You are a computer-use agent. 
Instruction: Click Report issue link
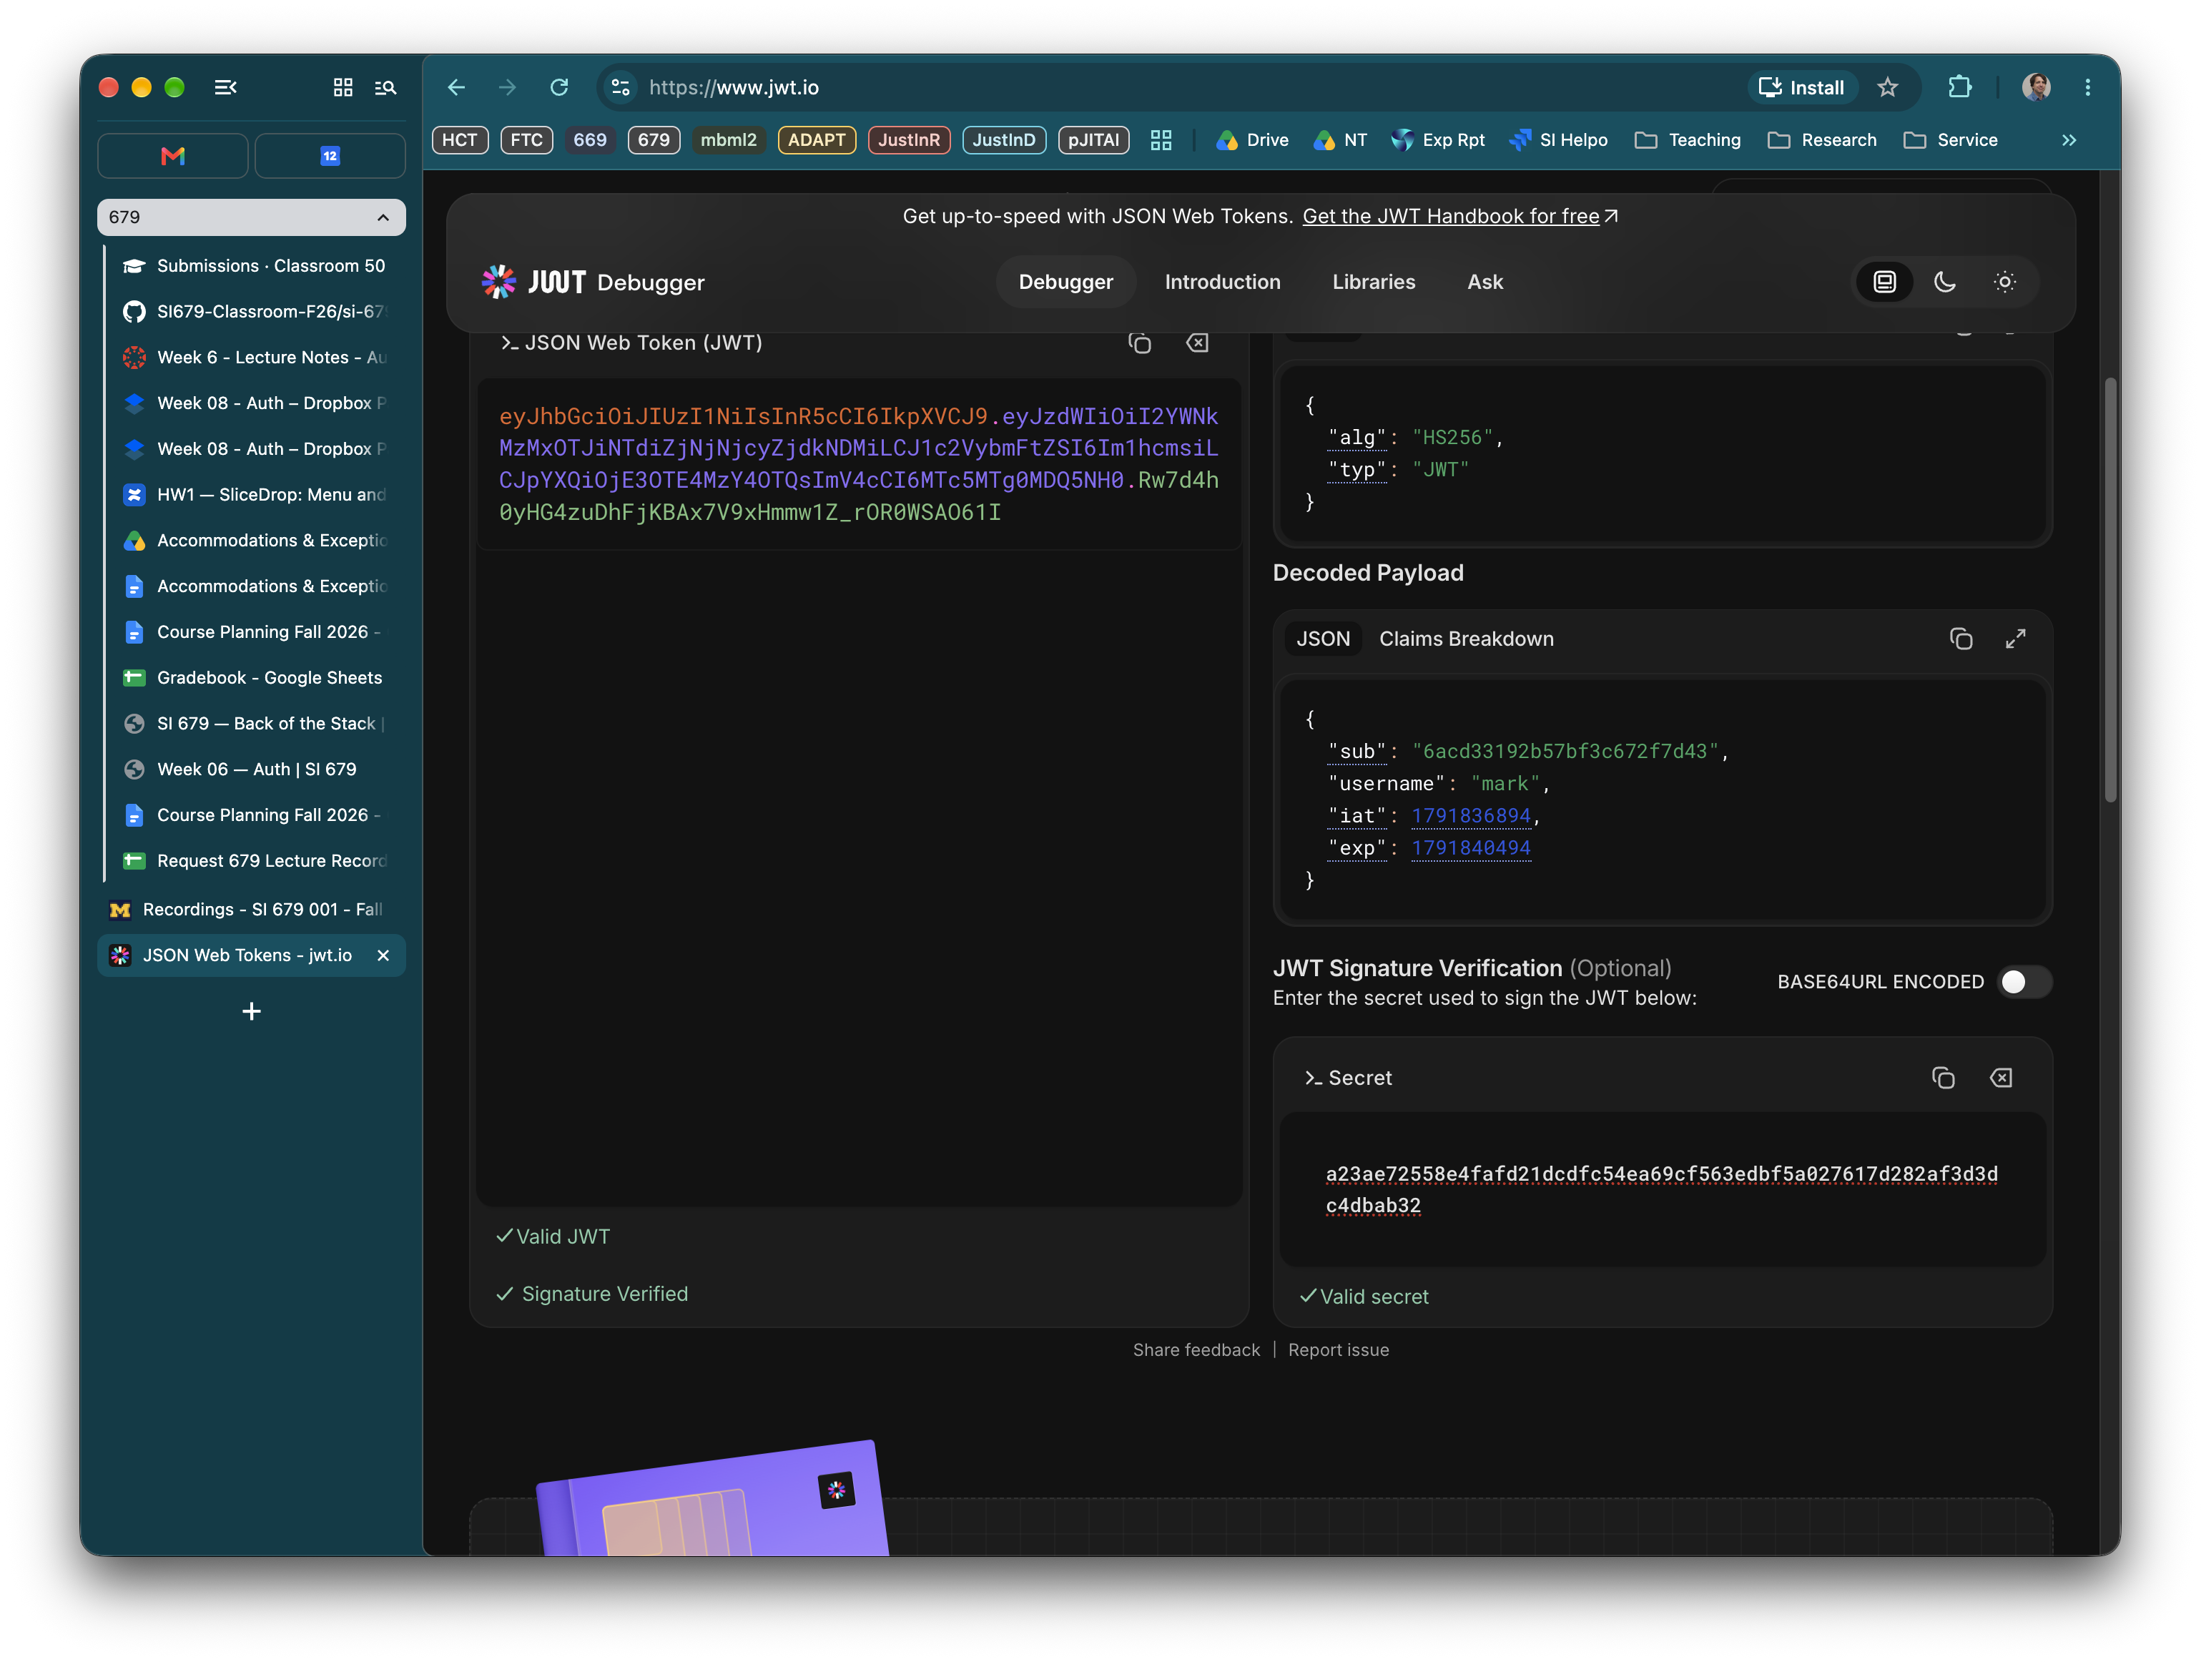point(1339,1349)
